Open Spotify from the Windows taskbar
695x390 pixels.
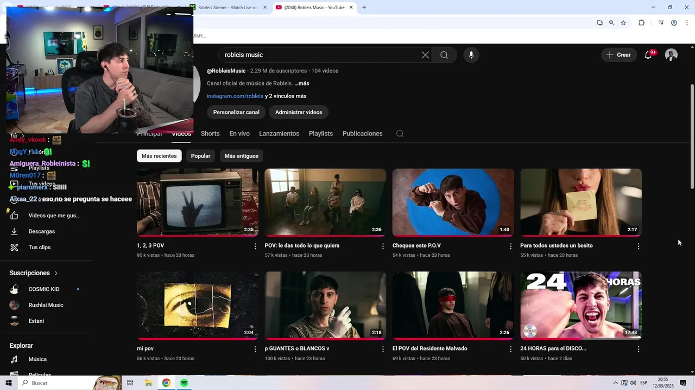[x=185, y=383]
